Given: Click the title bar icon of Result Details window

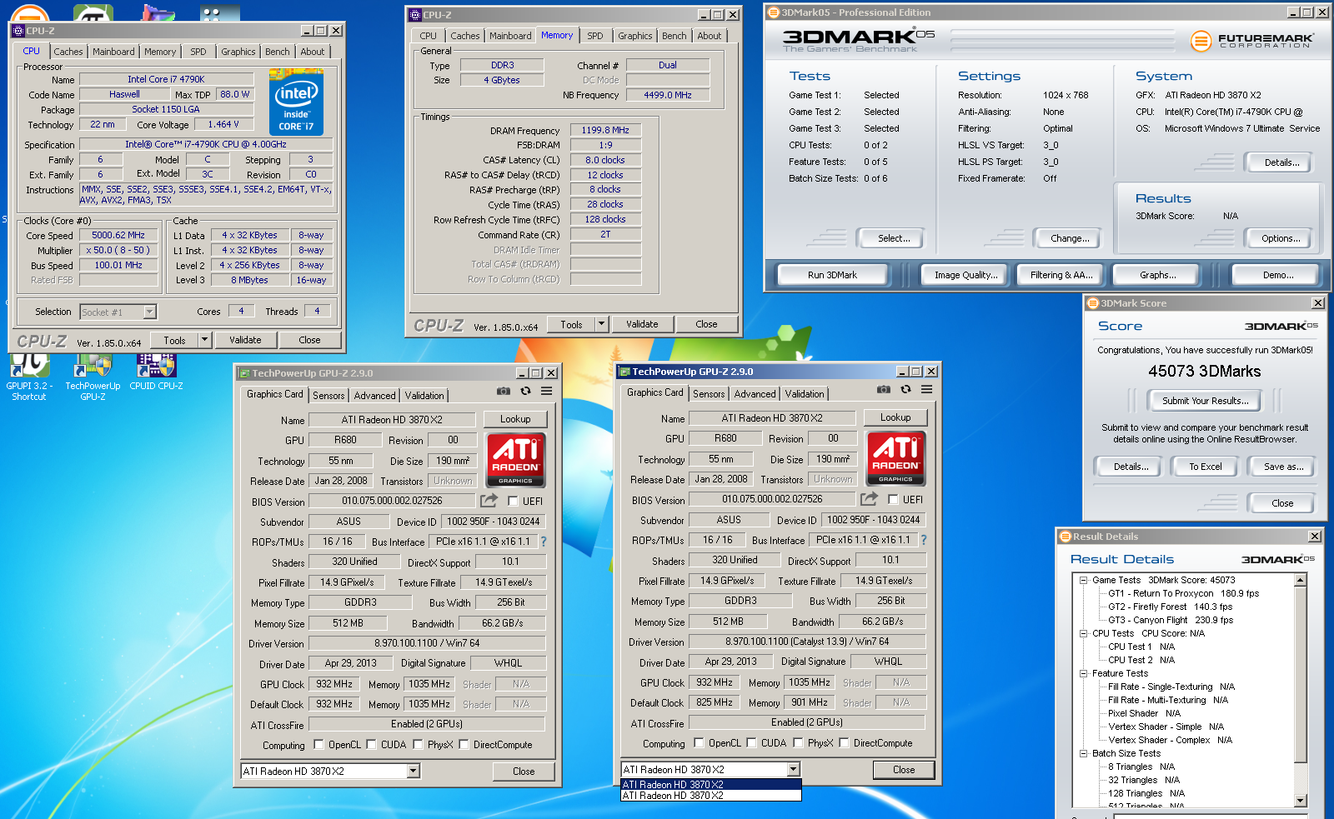Looking at the screenshot, I should pos(1065,537).
